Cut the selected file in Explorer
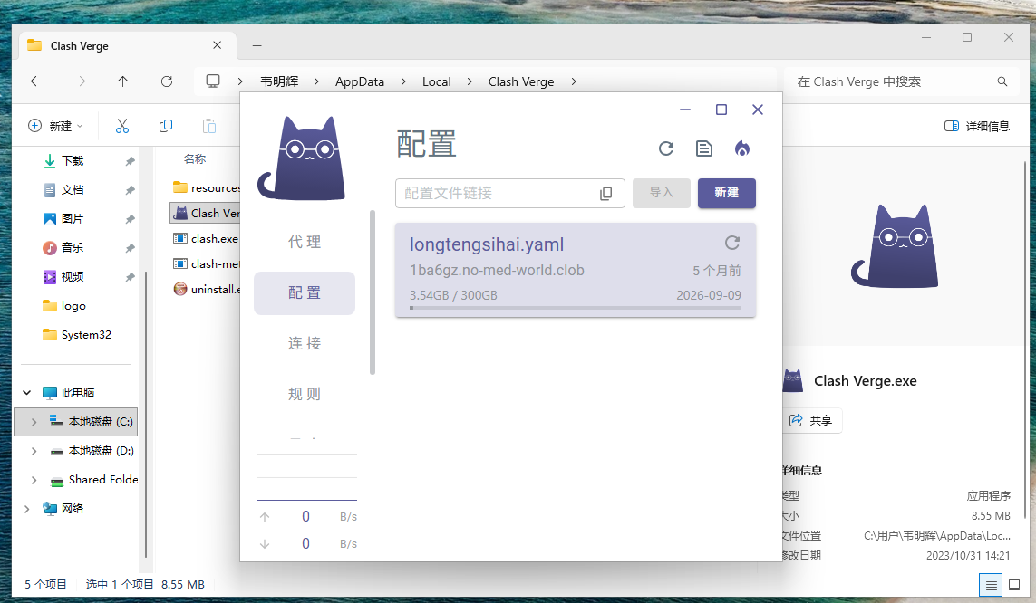This screenshot has height=603, width=1036. pos(122,126)
